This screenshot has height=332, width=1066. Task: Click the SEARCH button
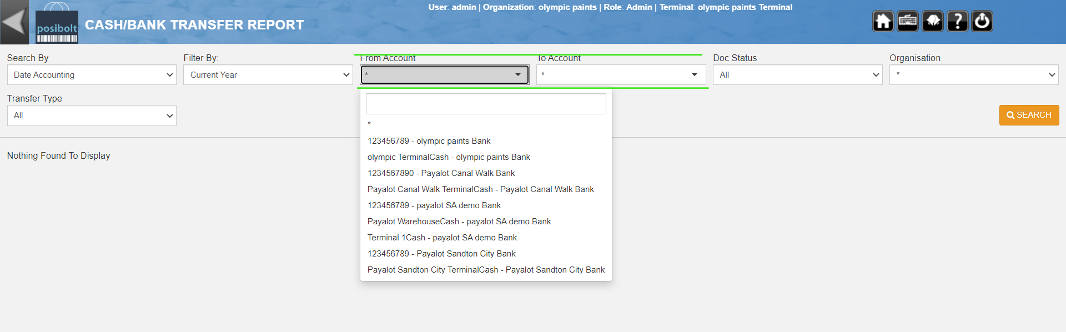coord(1029,115)
